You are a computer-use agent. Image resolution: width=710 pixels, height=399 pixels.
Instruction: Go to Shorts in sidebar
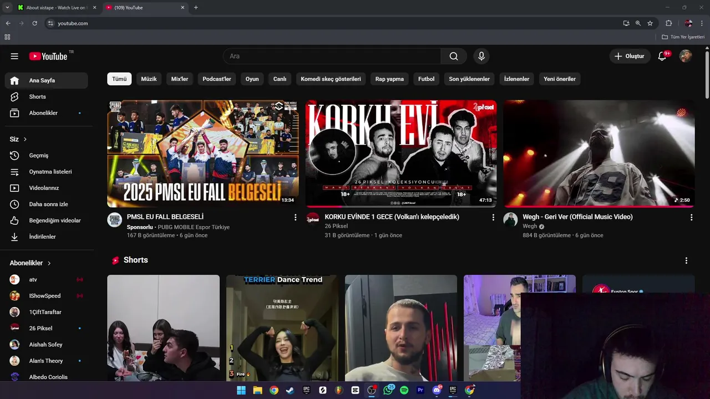tap(47, 96)
